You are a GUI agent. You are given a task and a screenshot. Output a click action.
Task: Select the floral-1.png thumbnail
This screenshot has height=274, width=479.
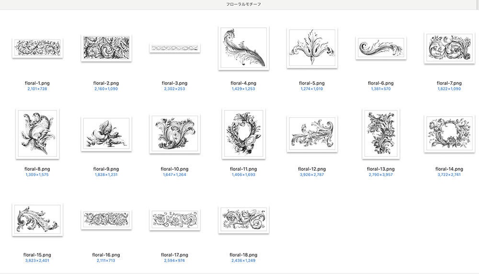(x=37, y=48)
